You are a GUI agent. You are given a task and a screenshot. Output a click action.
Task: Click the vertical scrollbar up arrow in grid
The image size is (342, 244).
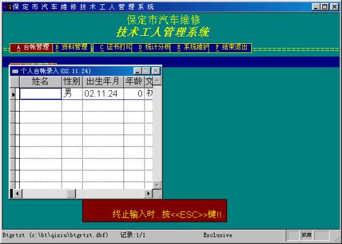click(157, 80)
